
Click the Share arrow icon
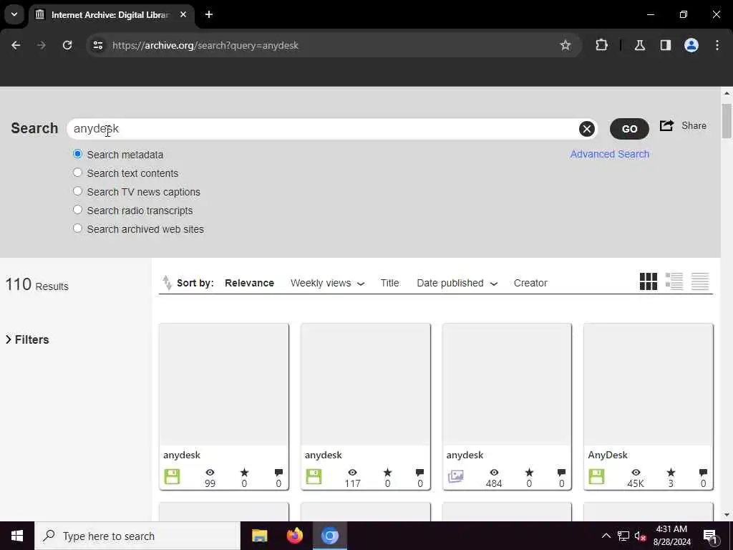tap(666, 125)
